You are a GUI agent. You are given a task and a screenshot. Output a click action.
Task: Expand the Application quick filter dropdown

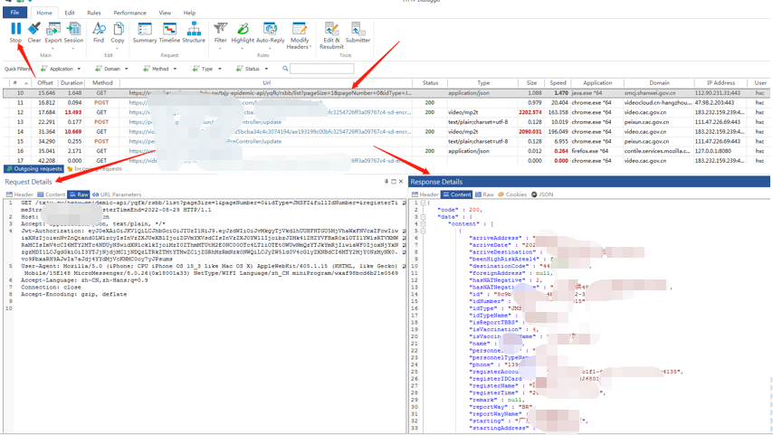point(79,69)
